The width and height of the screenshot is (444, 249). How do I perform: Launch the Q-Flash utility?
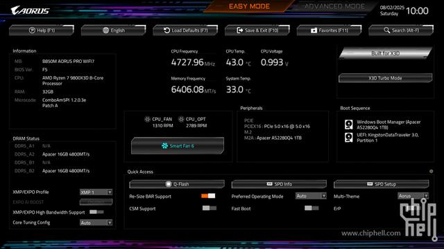pos(177,184)
